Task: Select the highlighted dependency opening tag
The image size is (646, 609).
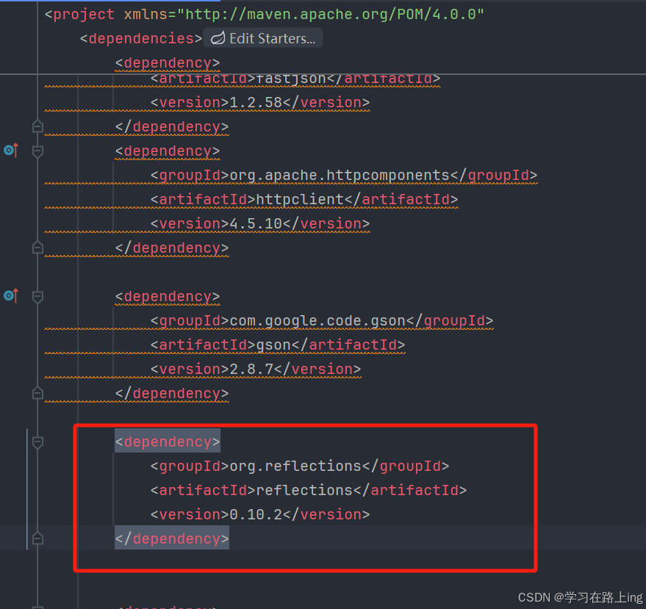Action: pyautogui.click(x=167, y=442)
